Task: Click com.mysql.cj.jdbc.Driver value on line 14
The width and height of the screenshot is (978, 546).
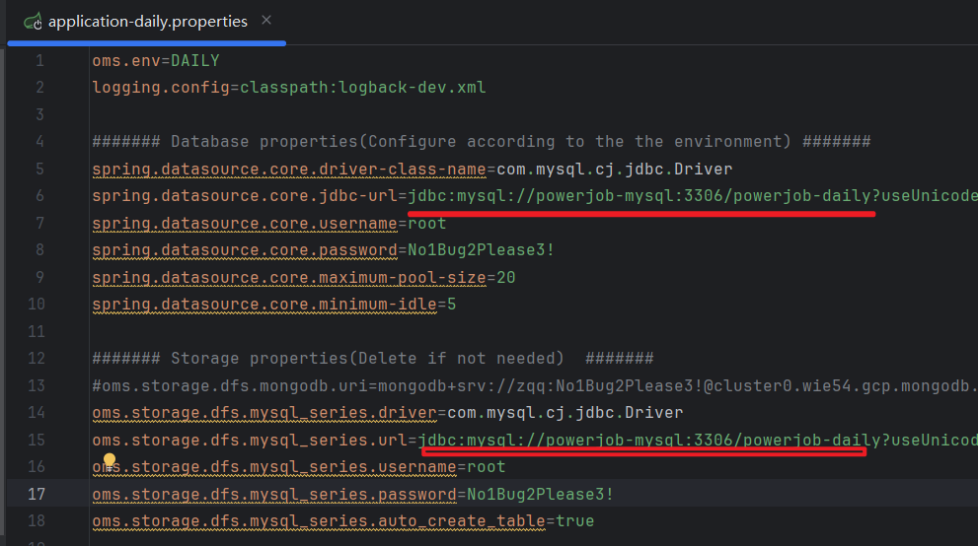Action: click(x=565, y=413)
